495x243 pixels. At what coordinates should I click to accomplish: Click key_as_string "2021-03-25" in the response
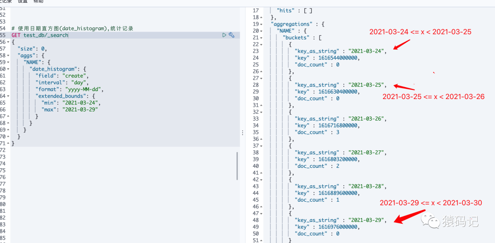coord(341,85)
